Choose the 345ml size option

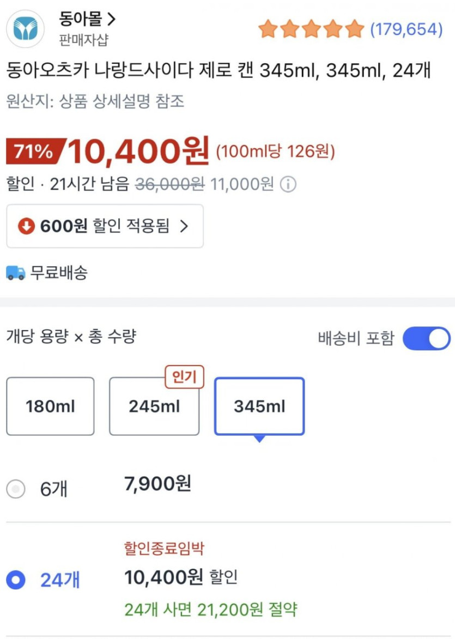click(x=259, y=406)
